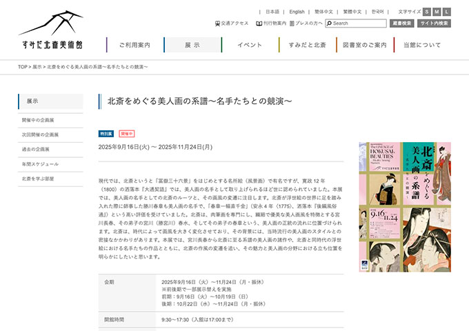Screen dimensions: 469x331
Task: Set font size to S
Action: coord(427,12)
